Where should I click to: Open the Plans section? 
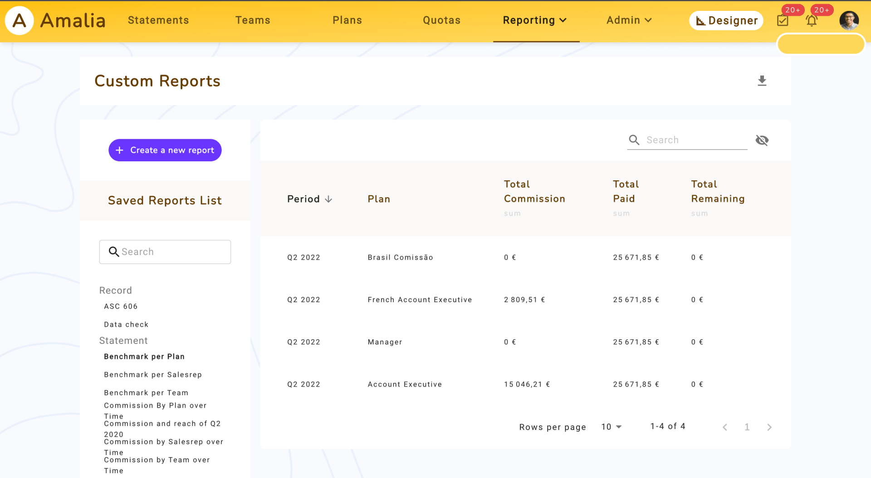347,20
